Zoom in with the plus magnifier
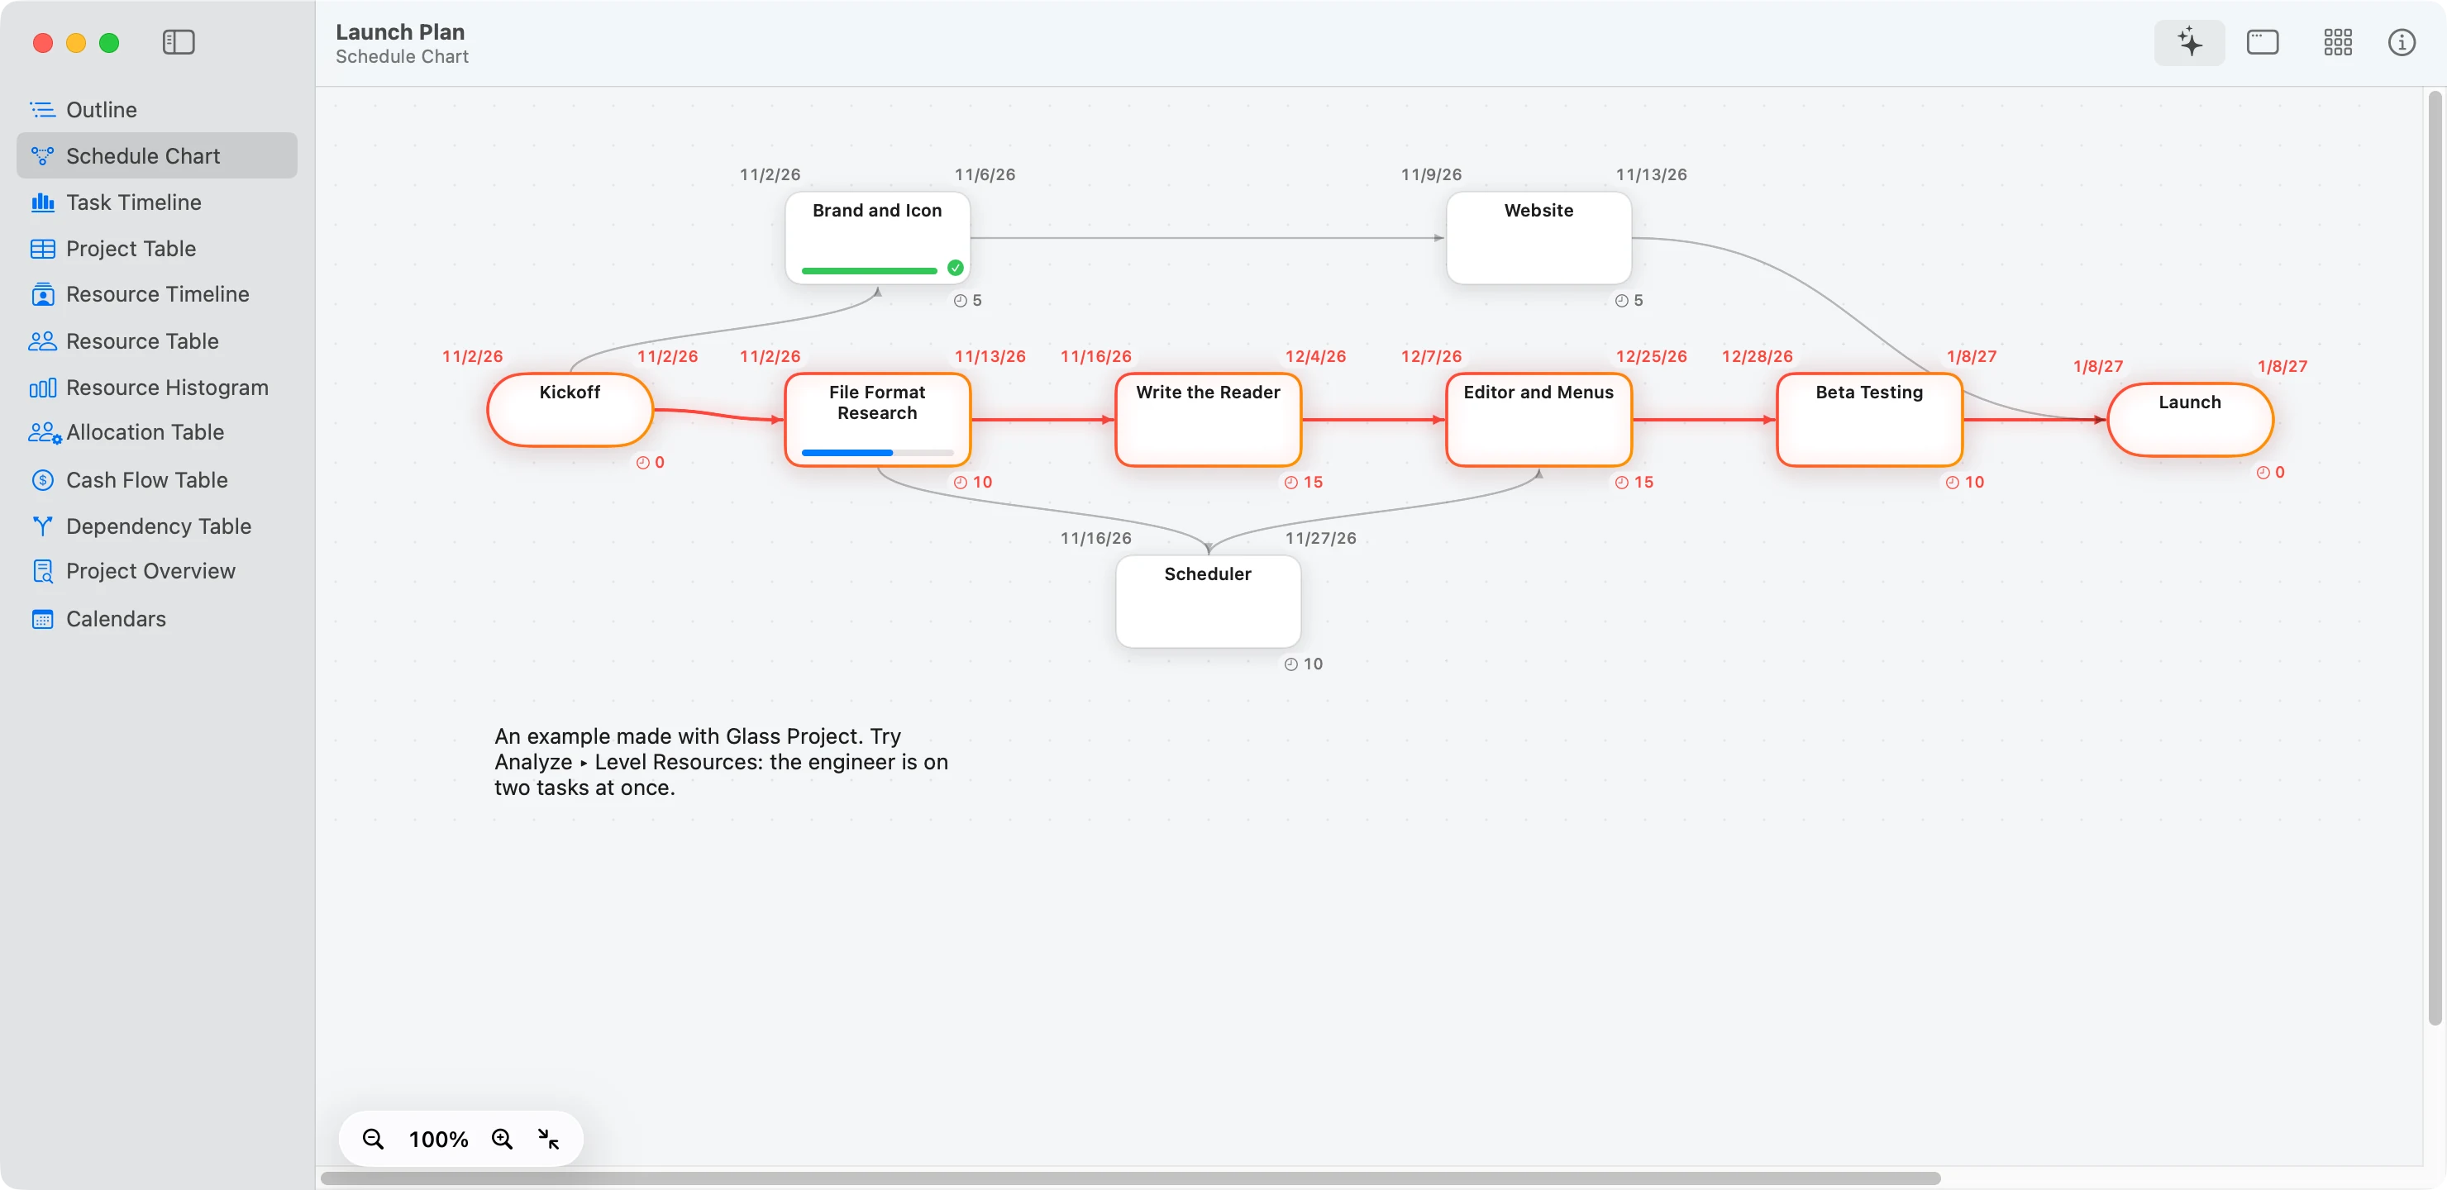 click(503, 1139)
